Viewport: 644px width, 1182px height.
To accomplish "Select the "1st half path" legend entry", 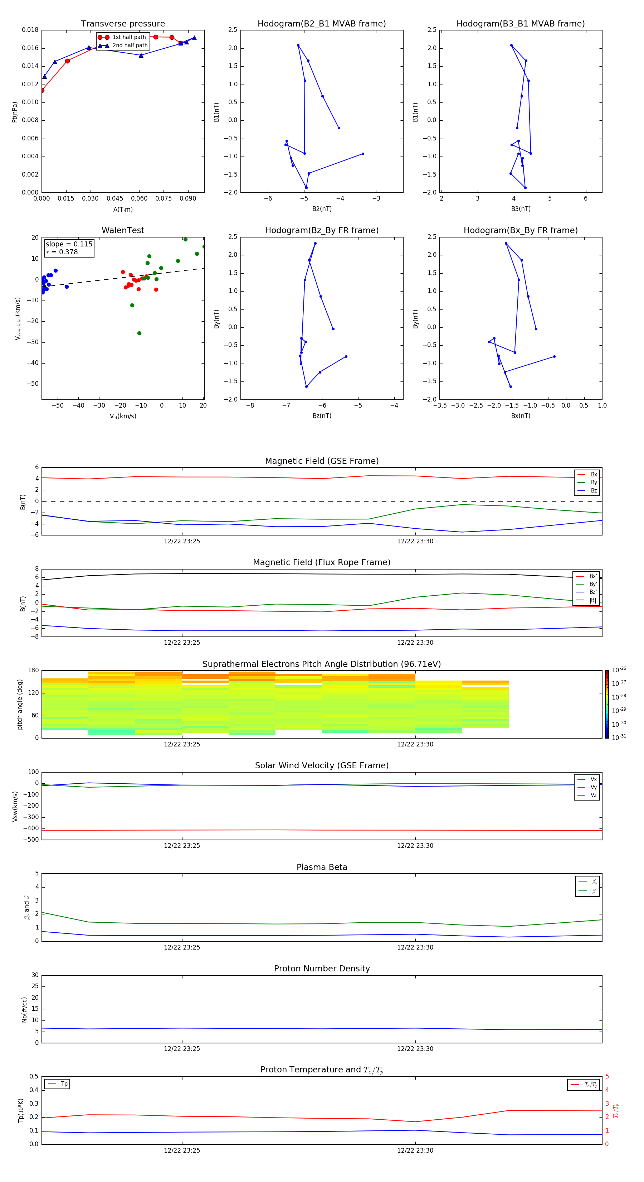I will tap(122, 37).
